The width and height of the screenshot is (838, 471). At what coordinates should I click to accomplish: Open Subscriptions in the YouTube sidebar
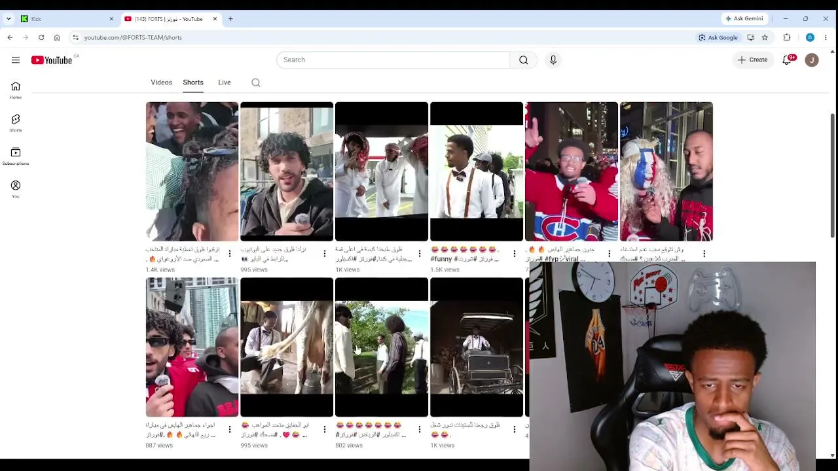pyautogui.click(x=16, y=156)
